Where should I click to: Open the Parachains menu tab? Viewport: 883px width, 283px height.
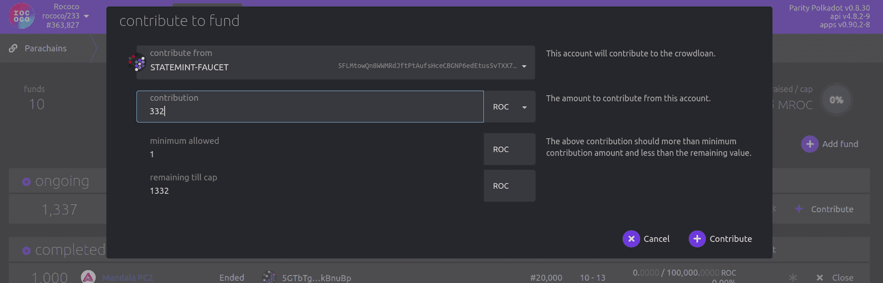click(x=45, y=49)
